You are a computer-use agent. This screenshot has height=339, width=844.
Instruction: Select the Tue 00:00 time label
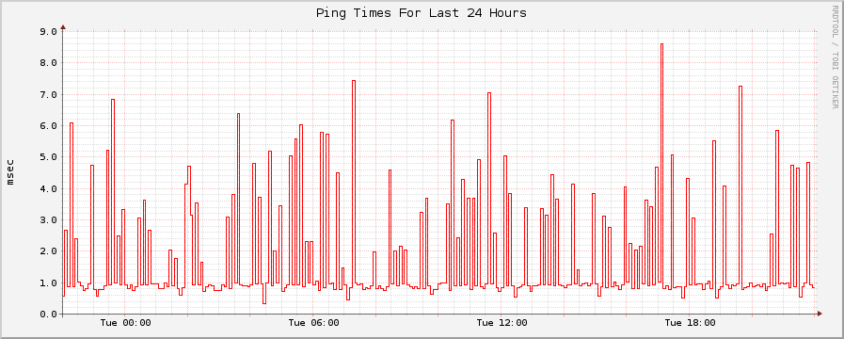coord(125,323)
